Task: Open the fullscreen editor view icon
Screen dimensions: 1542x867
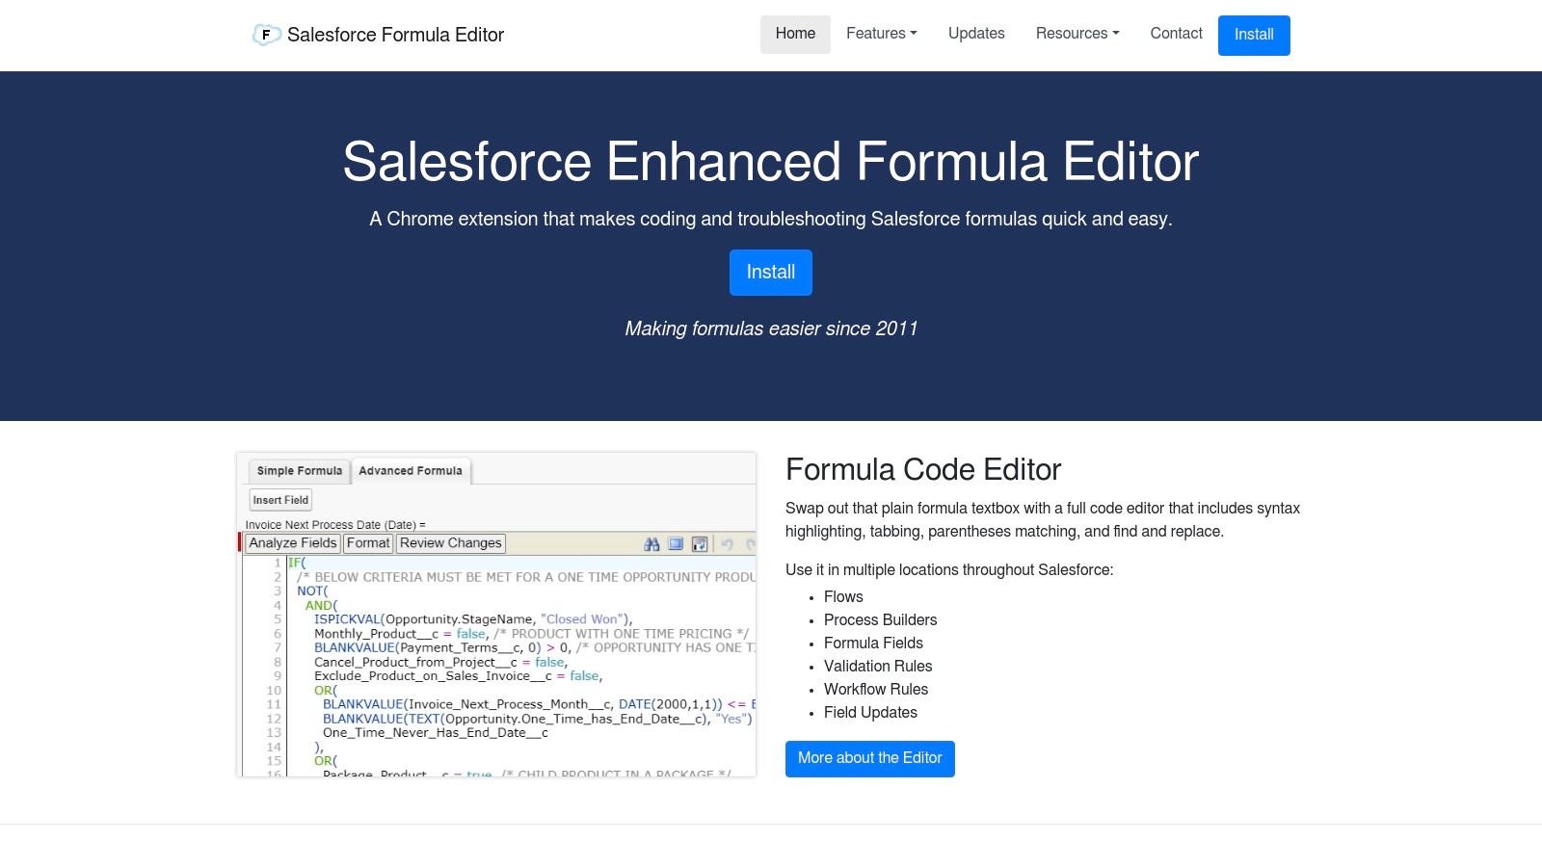Action: click(x=675, y=544)
